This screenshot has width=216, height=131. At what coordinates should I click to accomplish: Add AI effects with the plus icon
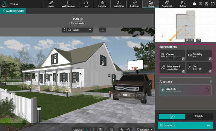pos(207,90)
